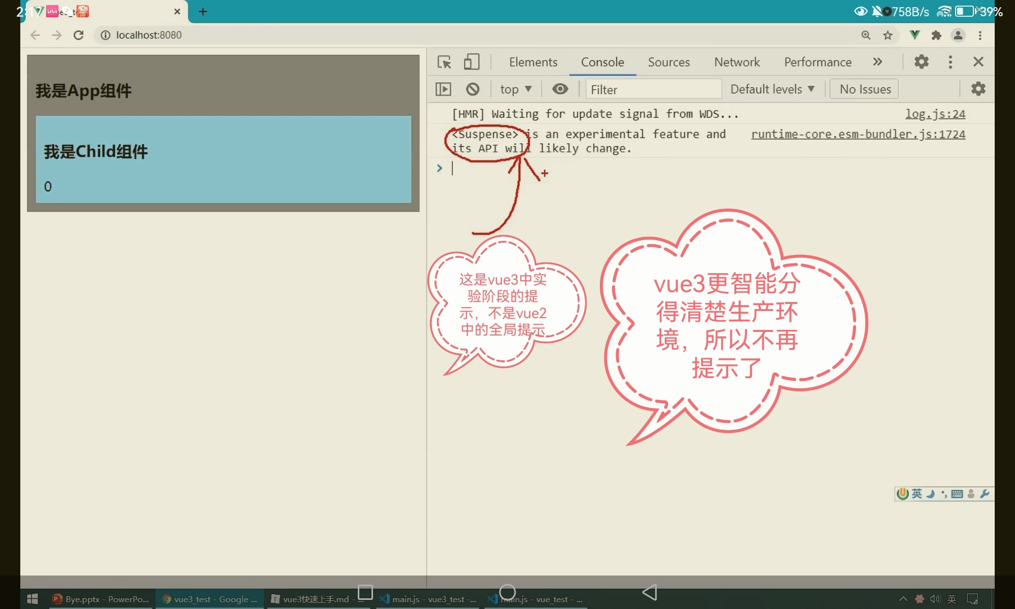Click the Vue devtools extension icon
Screen dimensions: 1015x609
point(915,35)
